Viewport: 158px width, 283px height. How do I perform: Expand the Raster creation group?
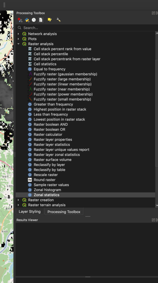18,200
